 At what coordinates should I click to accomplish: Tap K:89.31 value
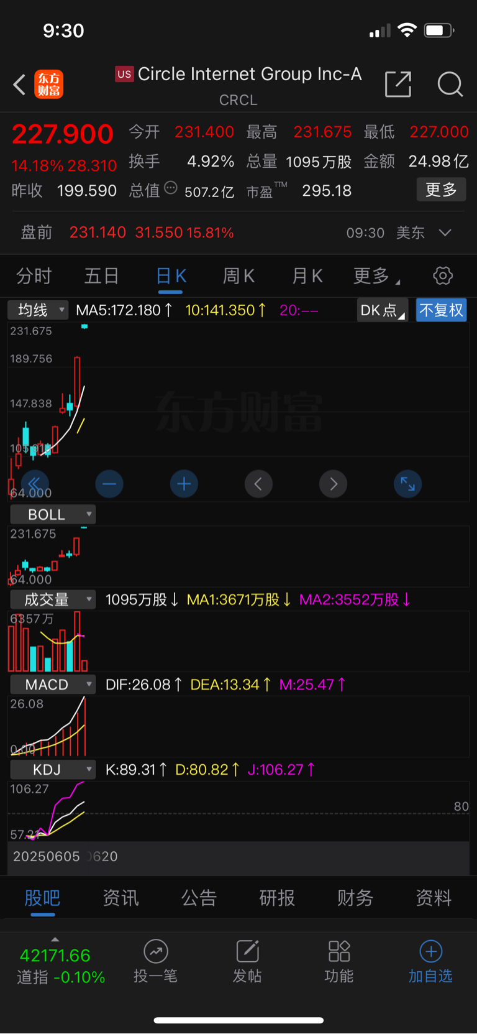pyautogui.click(x=136, y=770)
